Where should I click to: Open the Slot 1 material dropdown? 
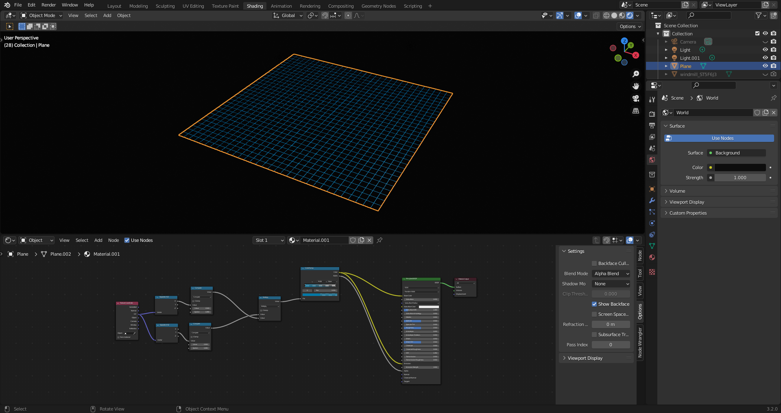(269, 240)
